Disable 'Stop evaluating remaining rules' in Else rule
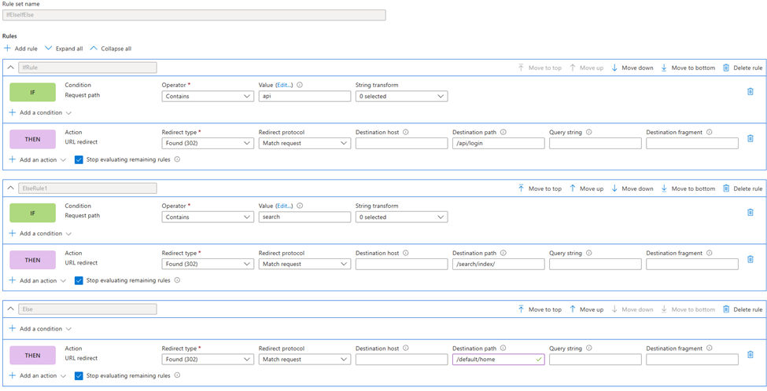 coord(79,376)
